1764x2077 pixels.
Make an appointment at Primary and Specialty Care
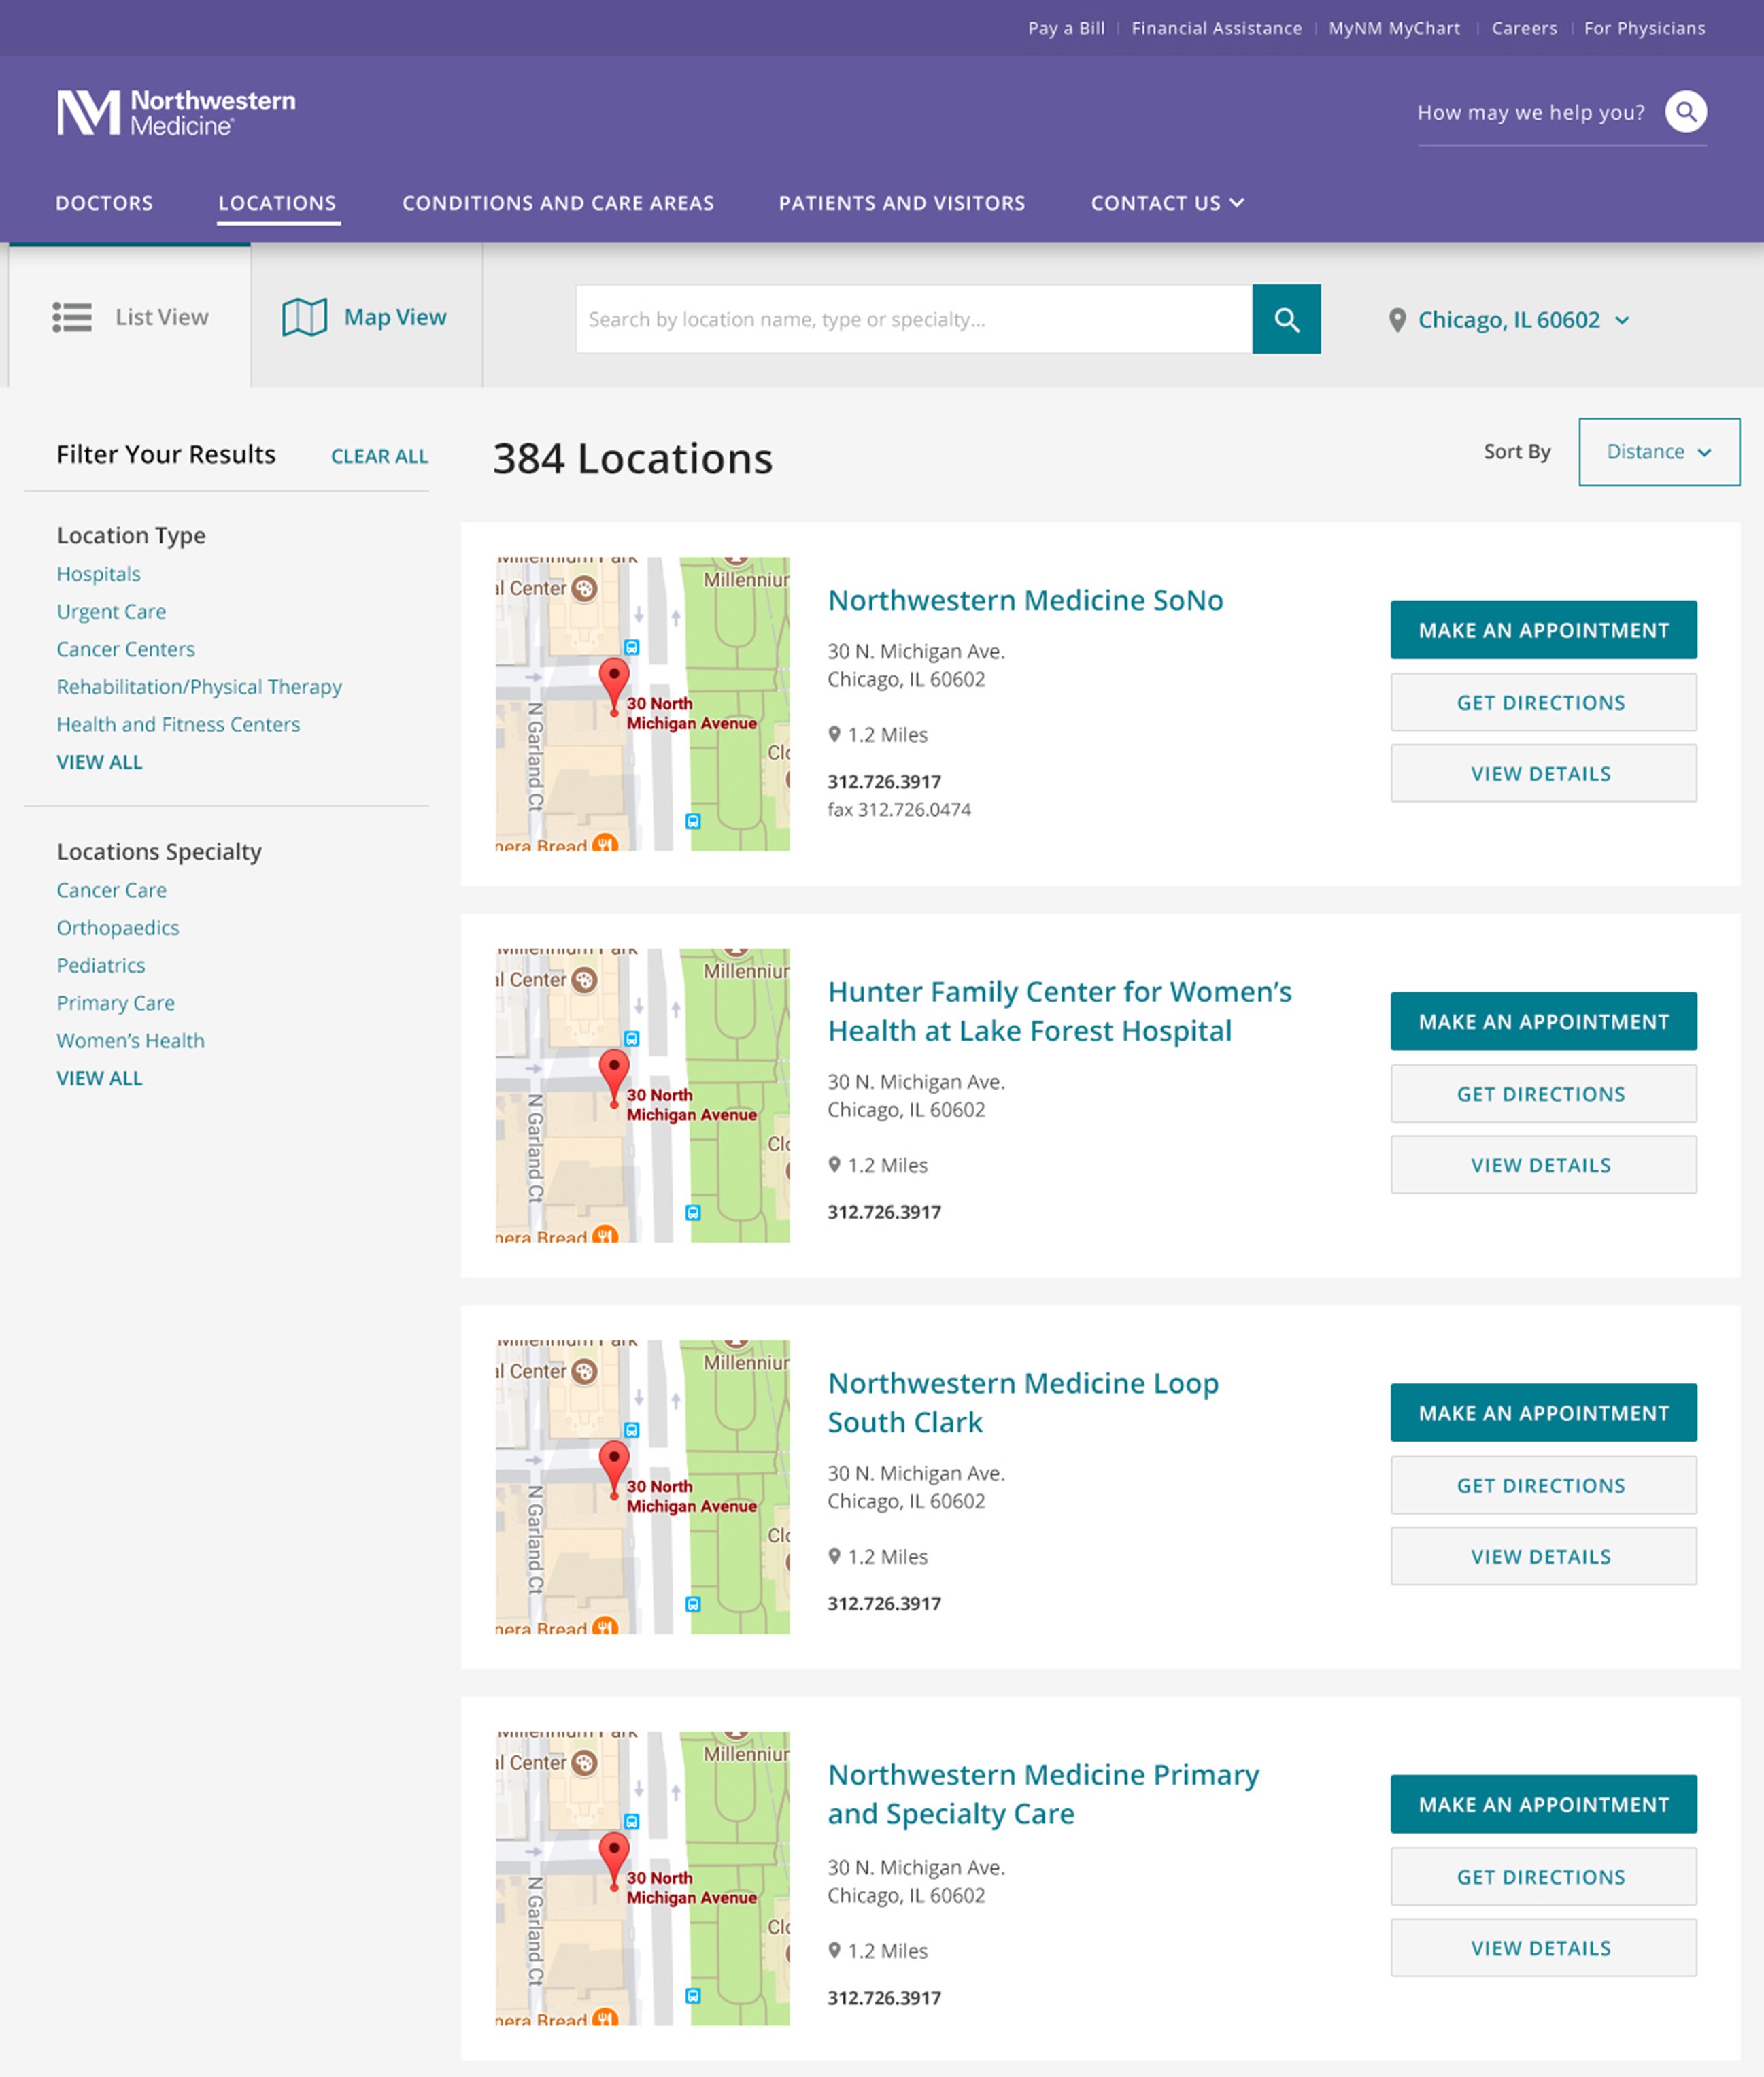coord(1543,1804)
